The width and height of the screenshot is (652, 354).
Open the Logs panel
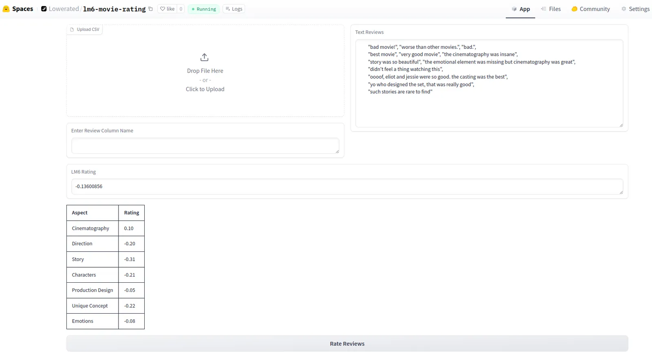point(234,9)
